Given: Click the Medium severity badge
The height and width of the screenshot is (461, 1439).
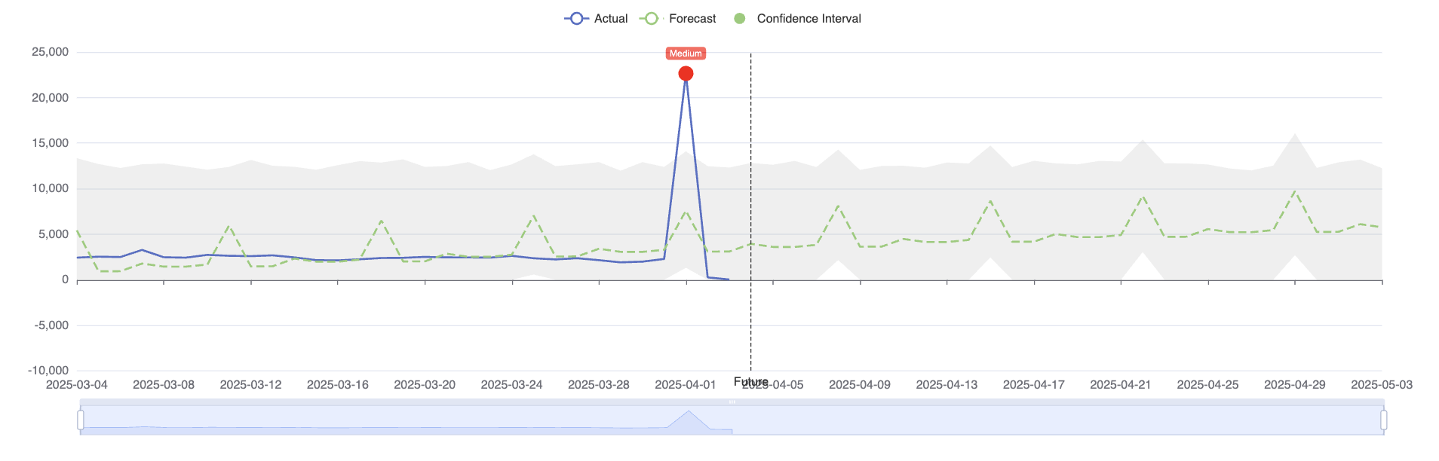Looking at the screenshot, I should pos(685,53).
